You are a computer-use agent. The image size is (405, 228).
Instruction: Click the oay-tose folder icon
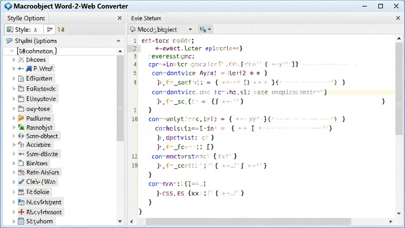21,109
